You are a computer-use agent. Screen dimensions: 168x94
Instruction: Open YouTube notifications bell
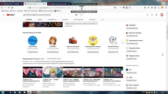tap(156, 15)
